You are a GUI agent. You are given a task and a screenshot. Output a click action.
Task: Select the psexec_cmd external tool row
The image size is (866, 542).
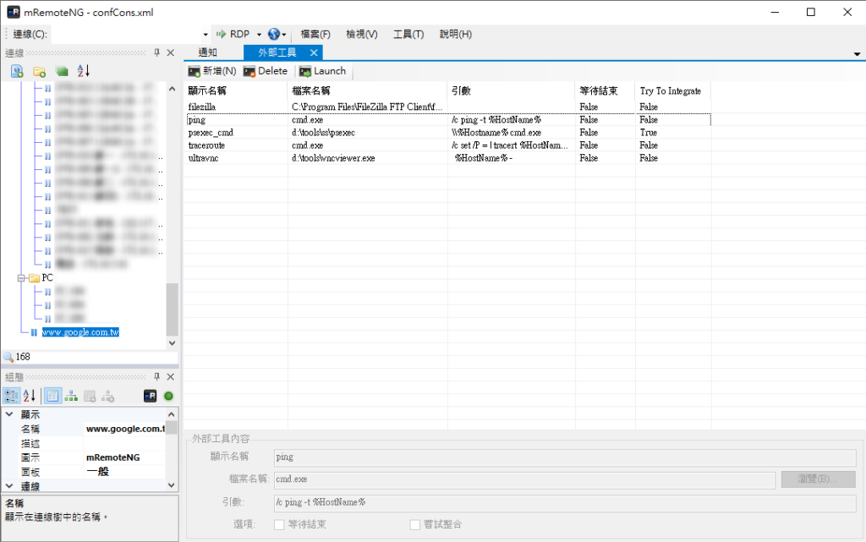coord(447,133)
